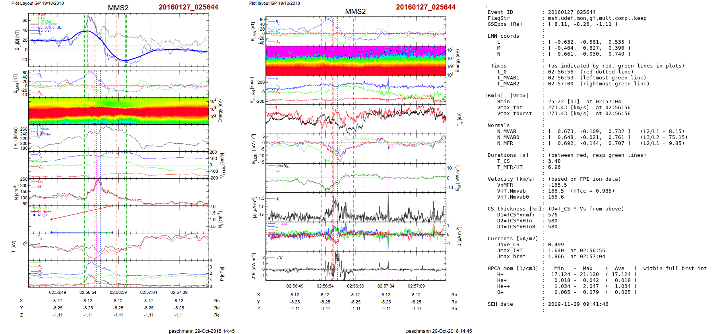Click the 'FlagStr' row in the summary
Viewport: 717px width, 334px height.
click(x=498, y=18)
